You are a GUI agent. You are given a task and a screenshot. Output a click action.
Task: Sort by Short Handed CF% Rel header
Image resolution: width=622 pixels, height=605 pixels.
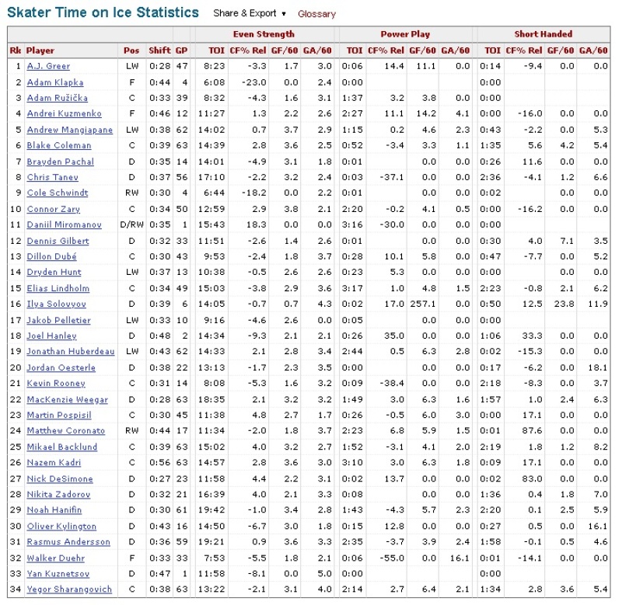pyautogui.click(x=524, y=50)
